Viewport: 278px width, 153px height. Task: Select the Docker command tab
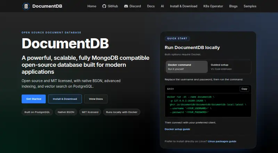[x=187, y=67]
